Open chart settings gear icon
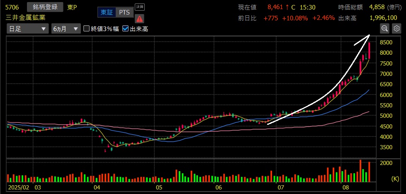This screenshot has height=194, width=406. point(396,29)
